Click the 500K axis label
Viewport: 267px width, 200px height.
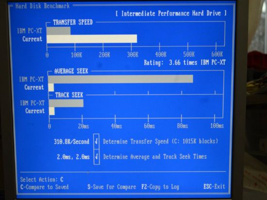[189, 54]
